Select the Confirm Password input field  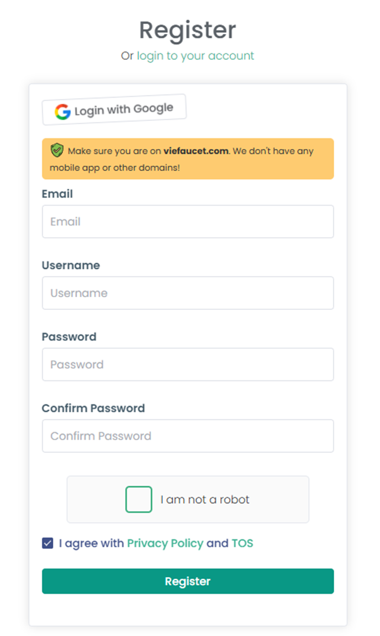point(188,436)
